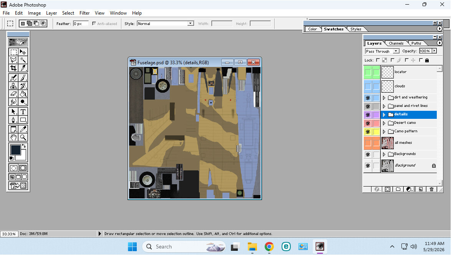Select the Magic Wand tool

click(x=23, y=60)
